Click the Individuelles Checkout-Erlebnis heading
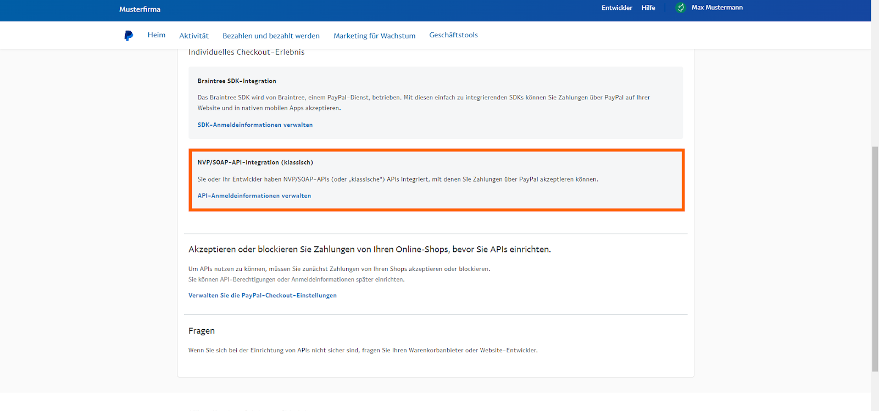 (246, 53)
